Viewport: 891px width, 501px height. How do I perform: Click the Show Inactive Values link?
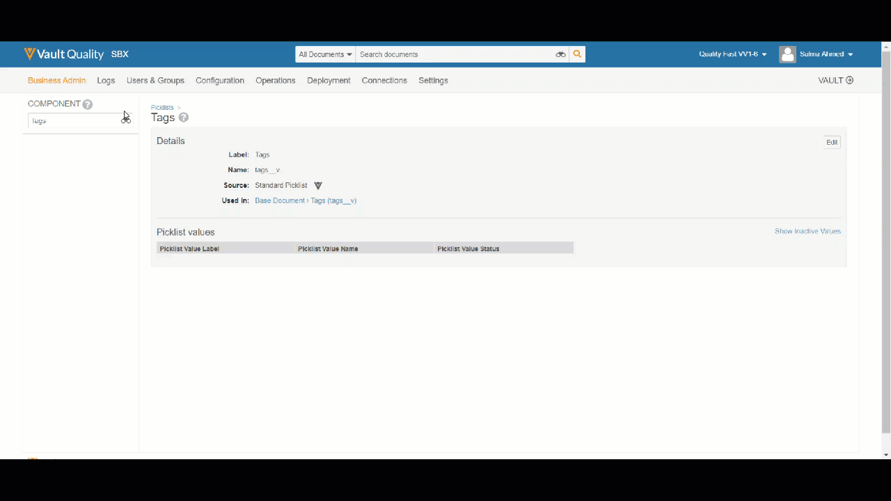(x=807, y=231)
